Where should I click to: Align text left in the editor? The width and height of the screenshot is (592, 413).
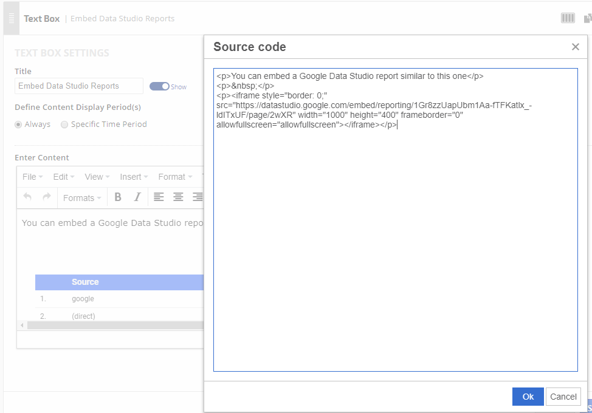click(x=159, y=197)
